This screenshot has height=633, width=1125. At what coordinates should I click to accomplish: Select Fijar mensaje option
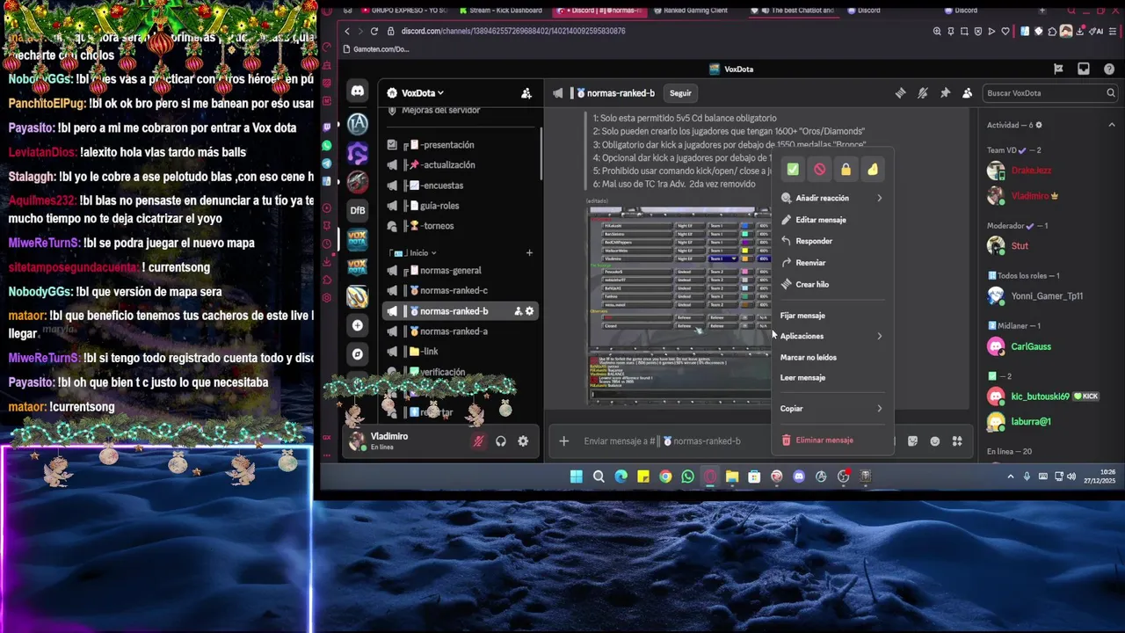coord(832,316)
